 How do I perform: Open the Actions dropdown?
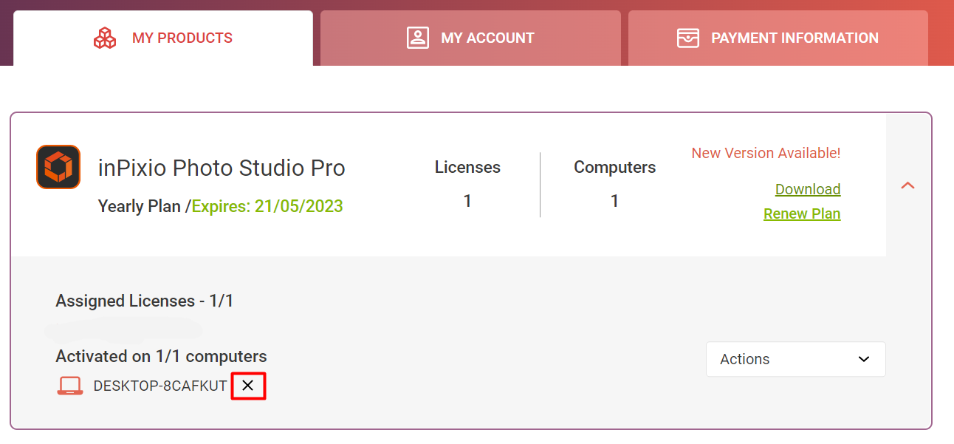pos(795,359)
